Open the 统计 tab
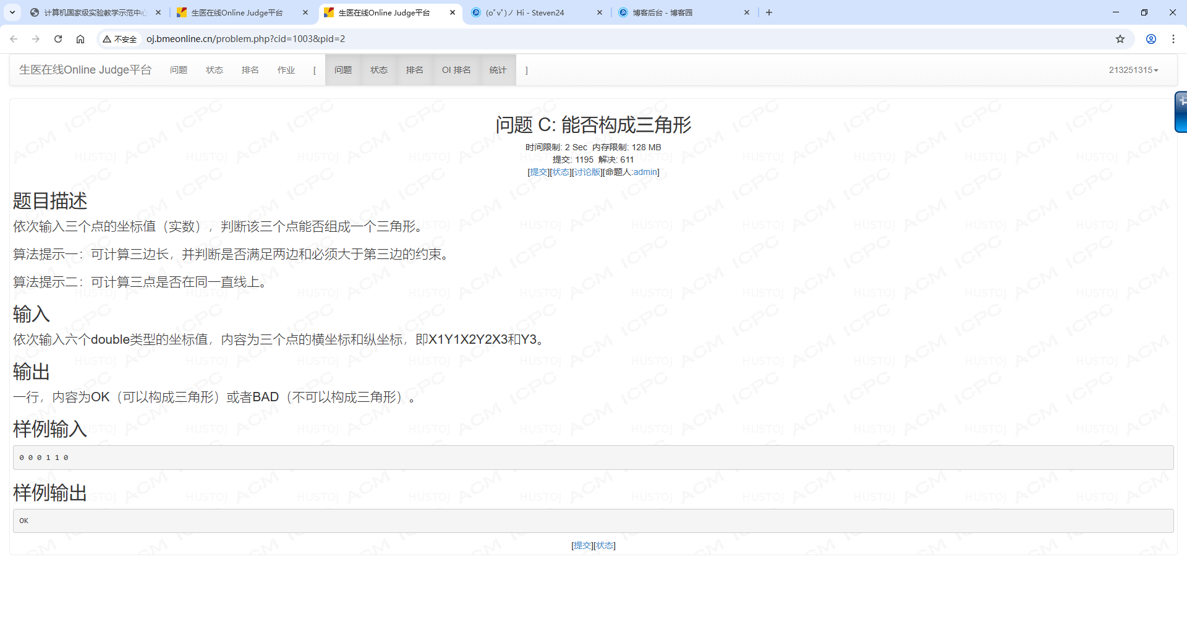 point(498,70)
